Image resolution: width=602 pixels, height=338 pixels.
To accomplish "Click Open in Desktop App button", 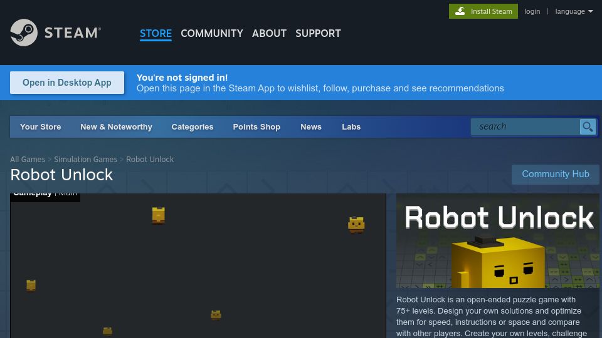I will coord(67,83).
